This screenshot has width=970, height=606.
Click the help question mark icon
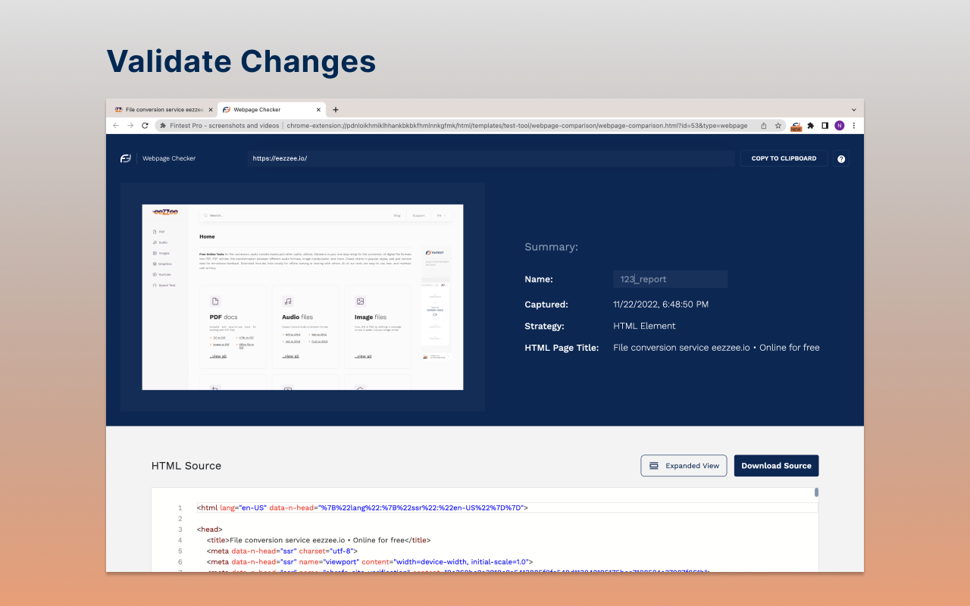(841, 158)
